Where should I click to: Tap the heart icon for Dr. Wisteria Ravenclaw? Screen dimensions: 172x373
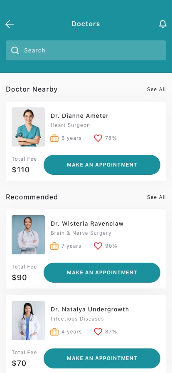98,246
